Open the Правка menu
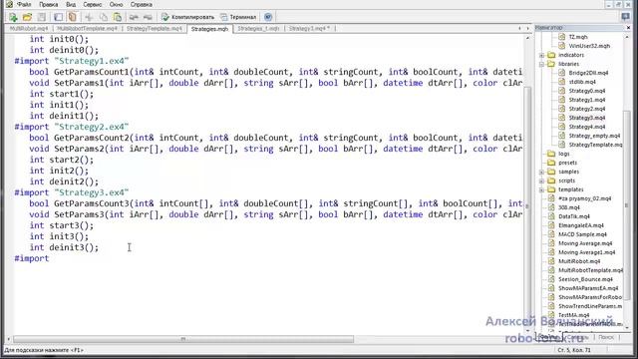The height and width of the screenshot is (359, 638). pyautogui.click(x=49, y=4)
